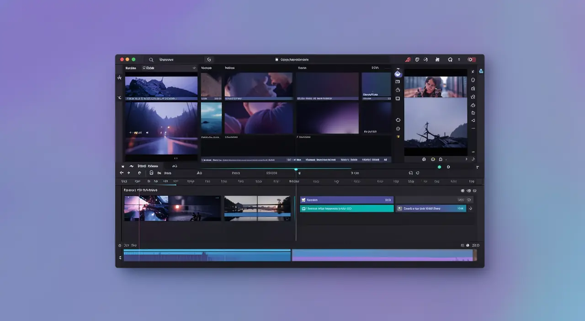The height and width of the screenshot is (321, 585).
Task: Click the small yellow icon ending the vertical tool strip
Action: point(398,136)
